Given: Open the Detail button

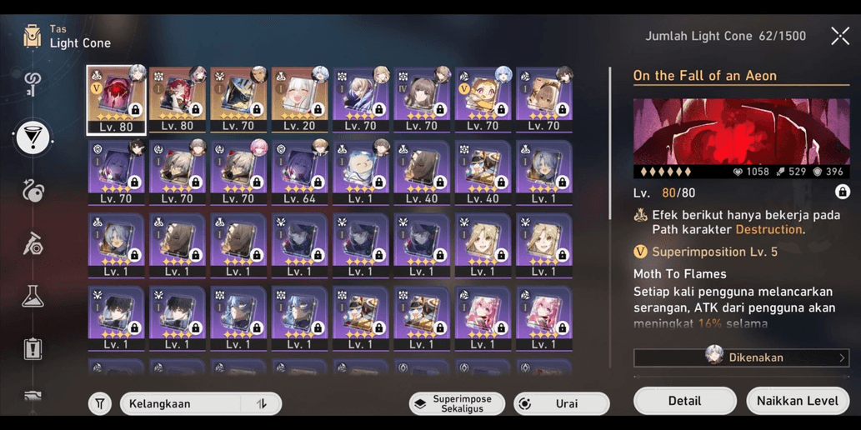Looking at the screenshot, I should (x=685, y=400).
